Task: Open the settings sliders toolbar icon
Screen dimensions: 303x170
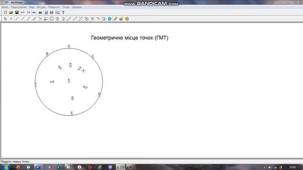Action: pyautogui.click(x=57, y=13)
